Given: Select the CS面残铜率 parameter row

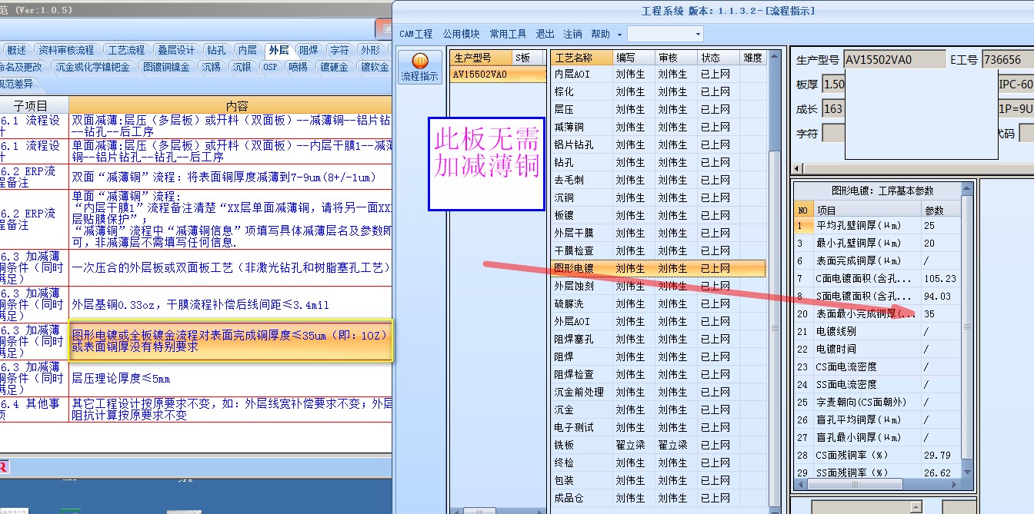Looking at the screenshot, I should [878, 455].
